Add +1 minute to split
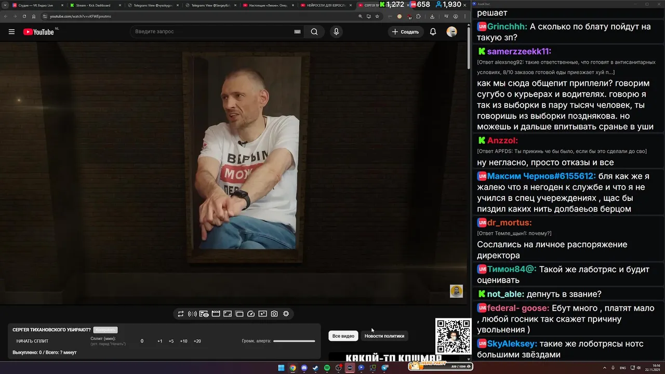This screenshot has width=665, height=374. [159, 341]
